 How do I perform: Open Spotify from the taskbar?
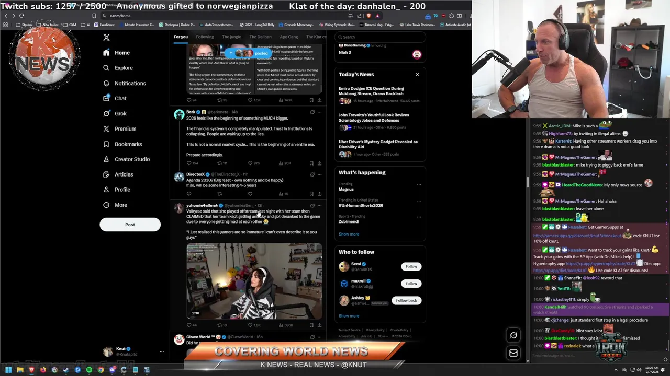click(x=89, y=370)
